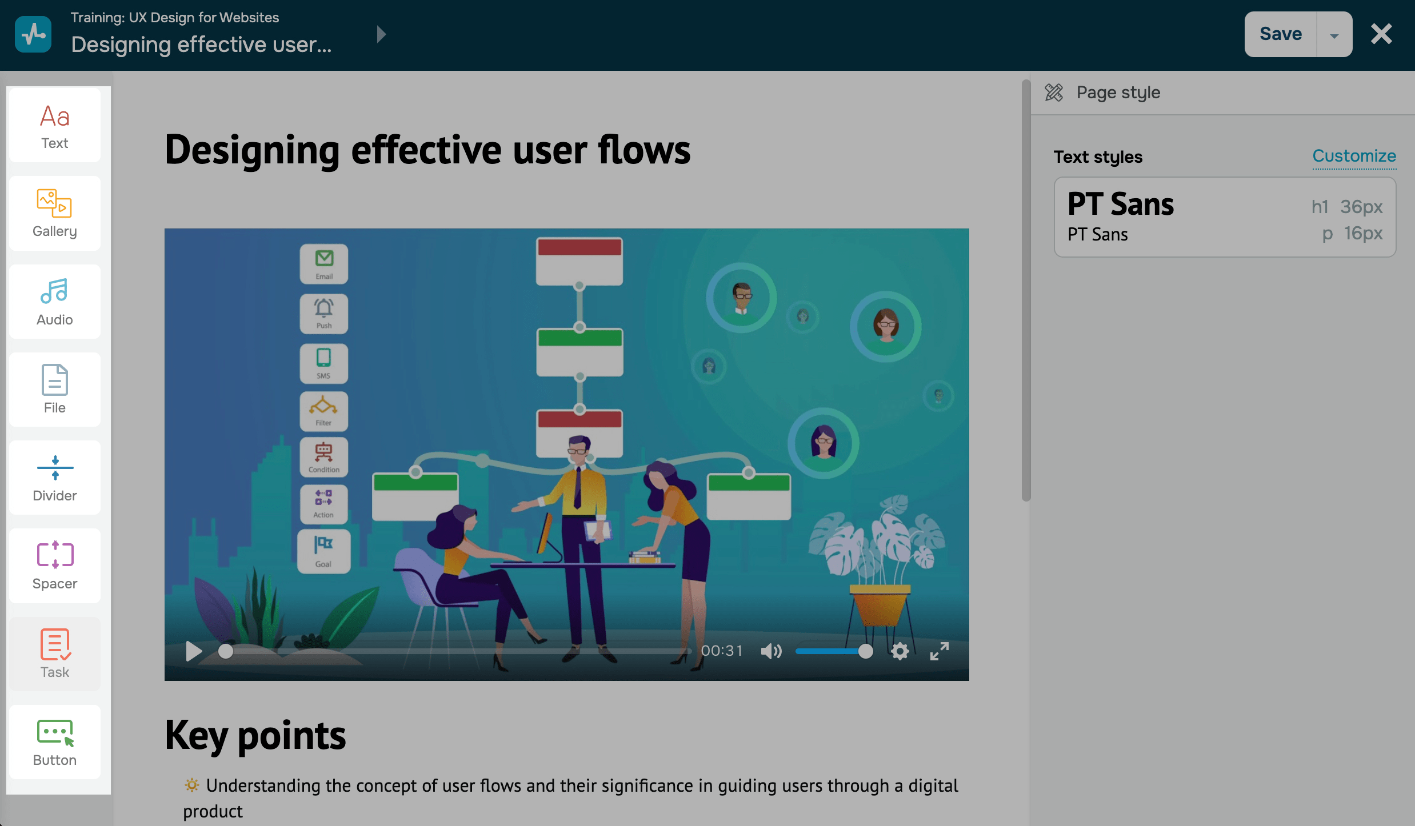Insert a File block
1415x826 pixels.
point(55,390)
